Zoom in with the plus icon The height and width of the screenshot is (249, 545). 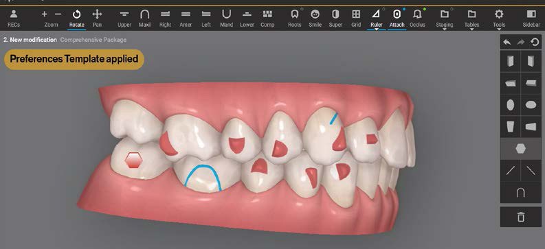click(x=44, y=14)
